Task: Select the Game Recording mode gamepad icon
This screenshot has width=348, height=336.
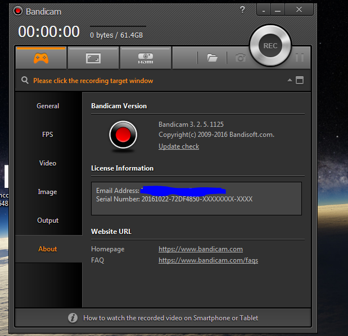Action: pyautogui.click(x=41, y=58)
